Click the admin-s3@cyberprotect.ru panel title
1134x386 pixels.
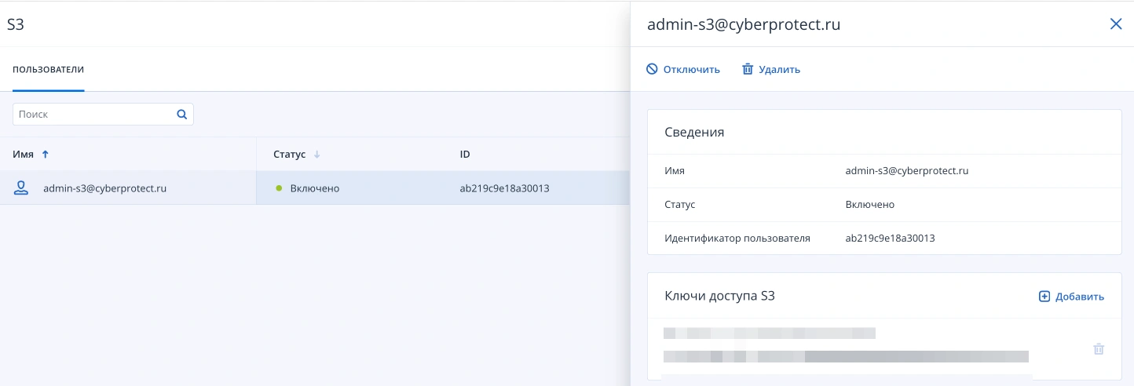click(744, 24)
